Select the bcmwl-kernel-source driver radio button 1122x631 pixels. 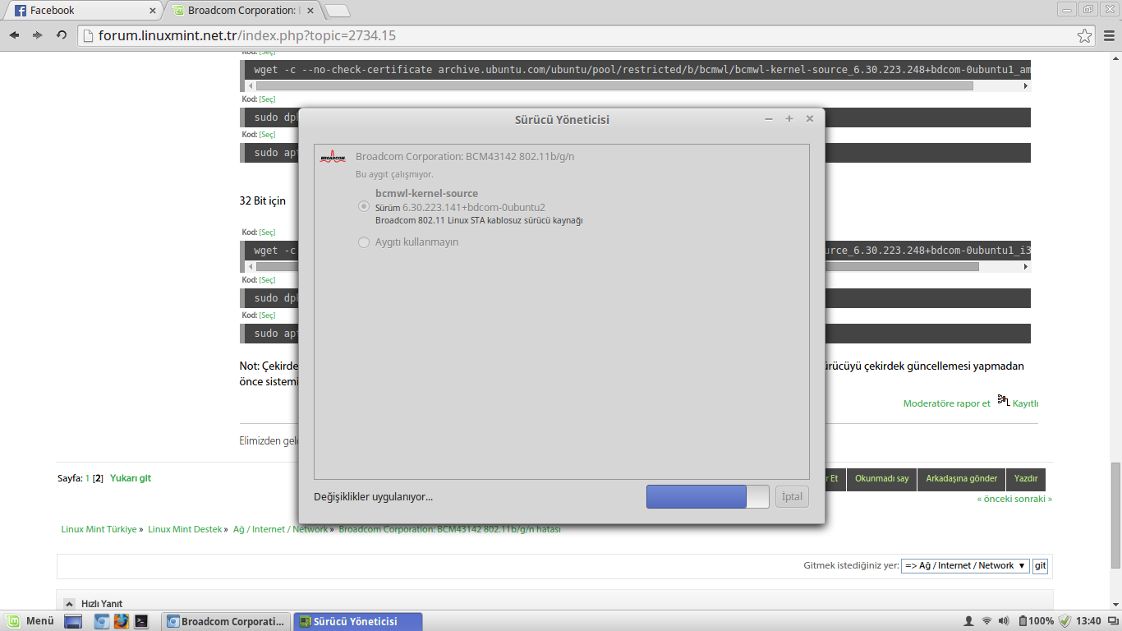pyautogui.click(x=364, y=207)
